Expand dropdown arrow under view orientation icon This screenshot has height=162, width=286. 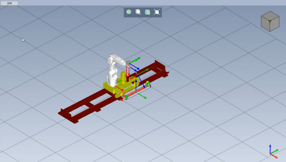point(129,16)
